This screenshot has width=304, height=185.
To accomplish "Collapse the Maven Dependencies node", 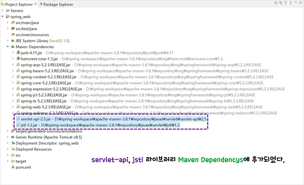I will tap(7, 46).
